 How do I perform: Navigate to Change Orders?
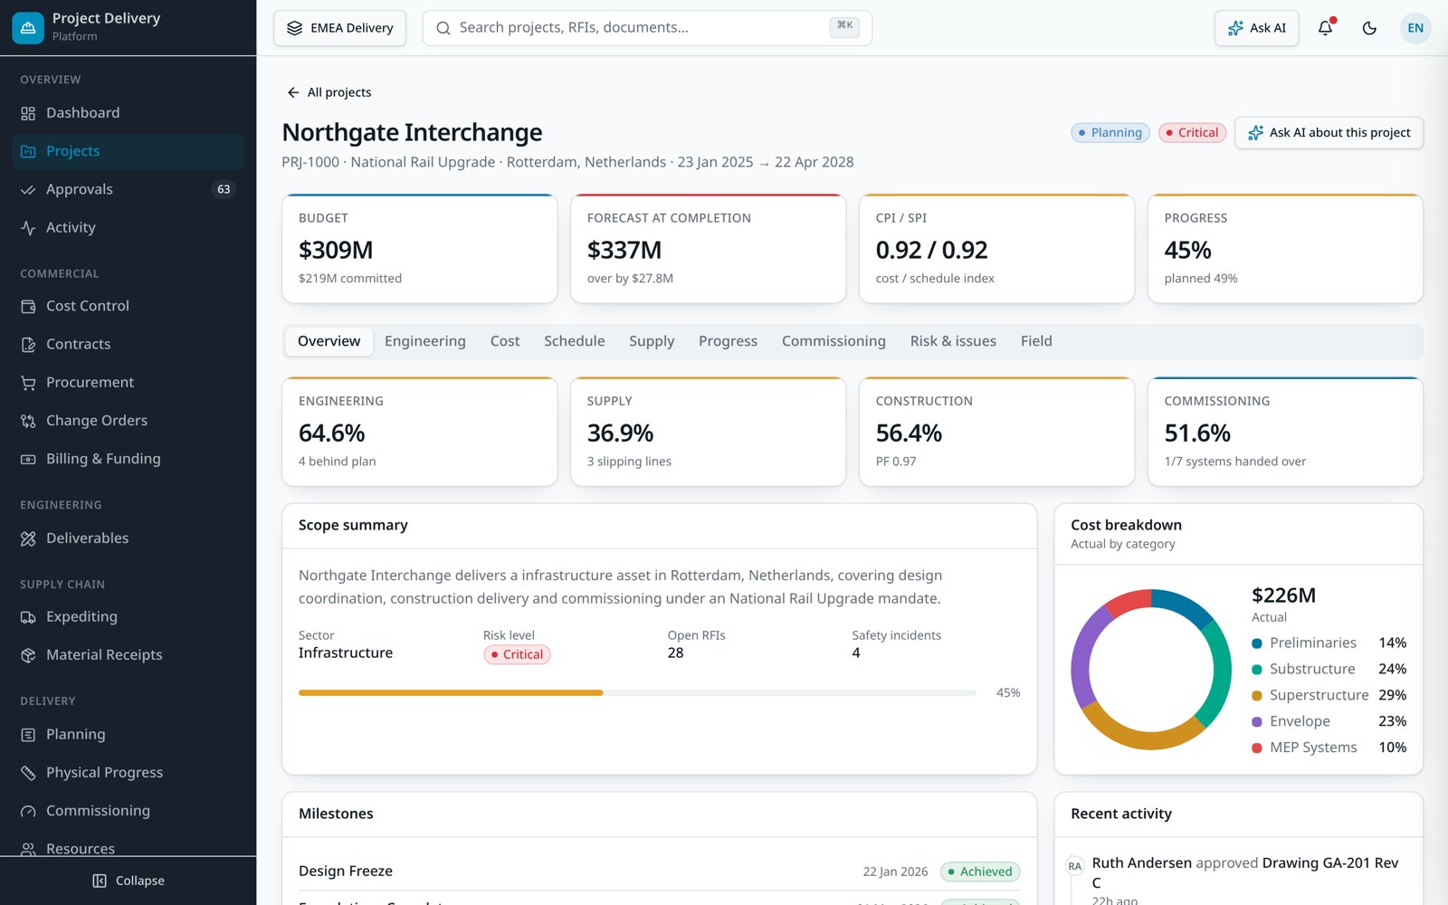[128, 421]
